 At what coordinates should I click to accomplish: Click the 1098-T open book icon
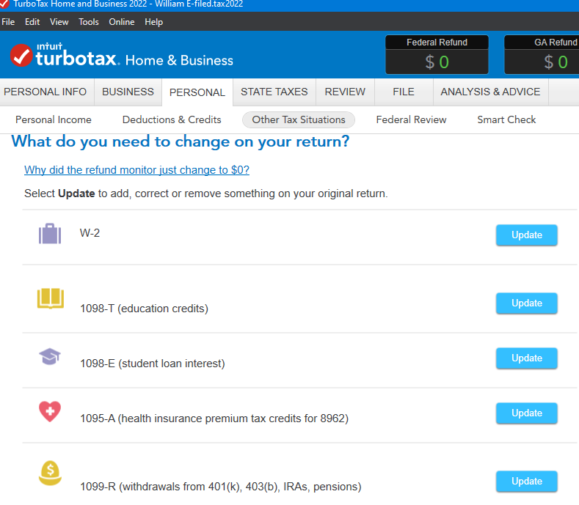click(x=51, y=298)
